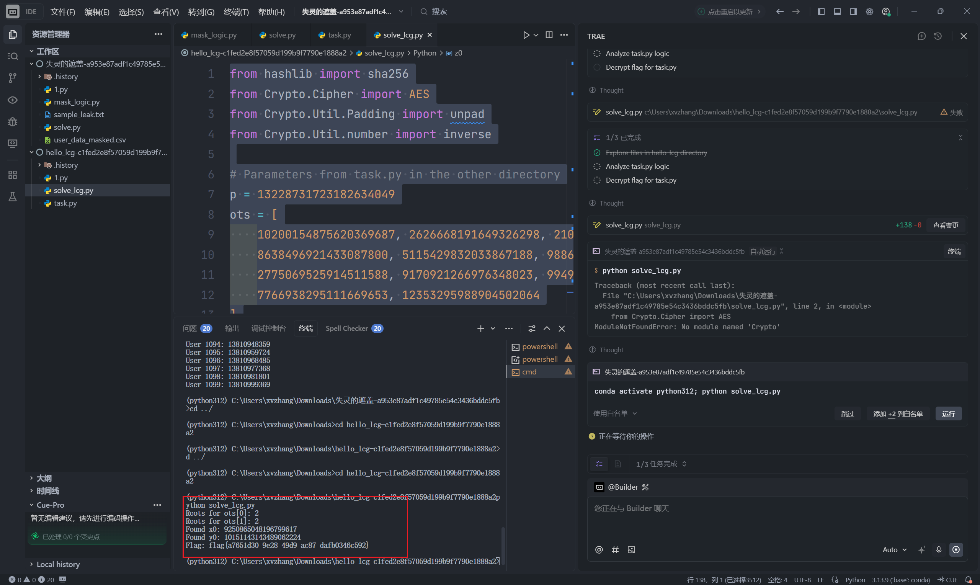Open TRAE chat history
This screenshot has width=980, height=585.
coord(938,36)
